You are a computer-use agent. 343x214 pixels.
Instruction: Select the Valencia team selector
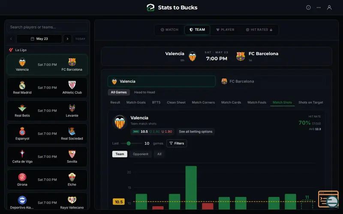point(162,81)
